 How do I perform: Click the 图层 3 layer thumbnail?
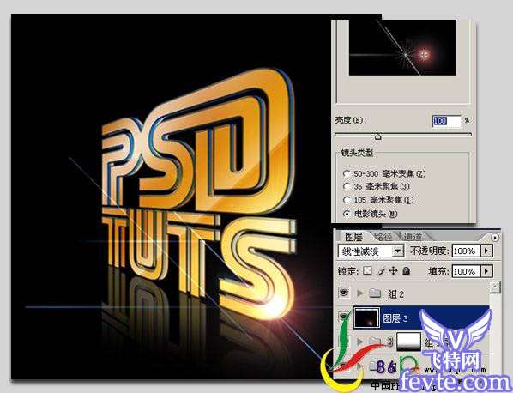(x=367, y=317)
